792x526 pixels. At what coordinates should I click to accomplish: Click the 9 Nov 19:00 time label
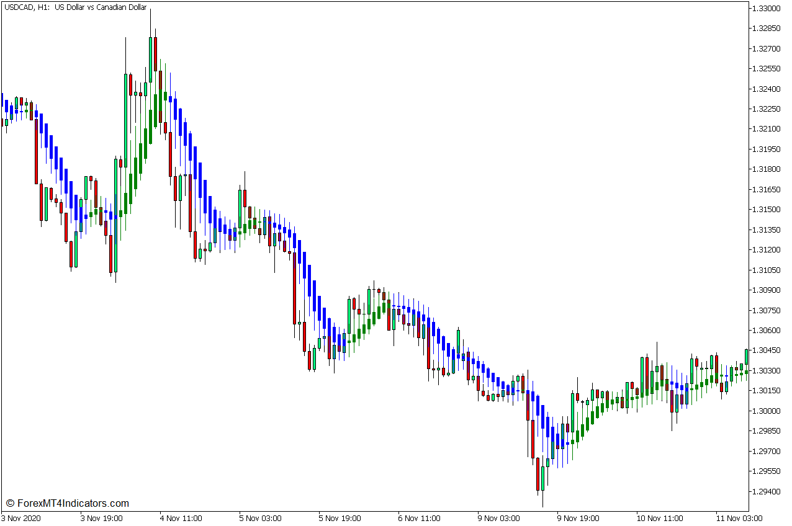tap(578, 518)
